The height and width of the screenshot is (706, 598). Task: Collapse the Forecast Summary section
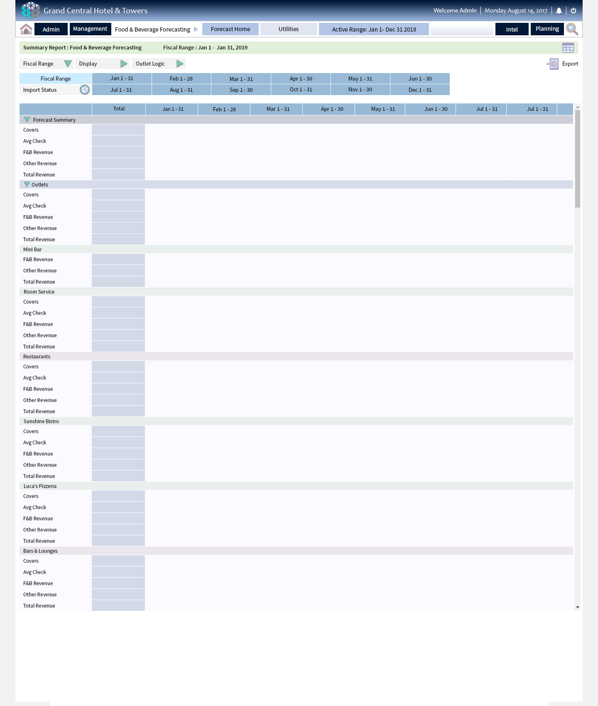(27, 120)
